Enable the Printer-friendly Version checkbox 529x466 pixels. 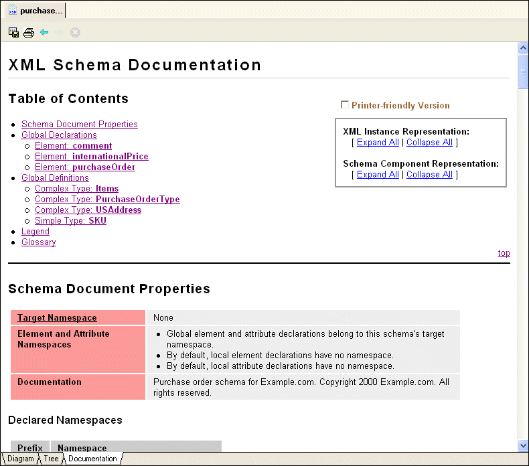click(x=345, y=104)
